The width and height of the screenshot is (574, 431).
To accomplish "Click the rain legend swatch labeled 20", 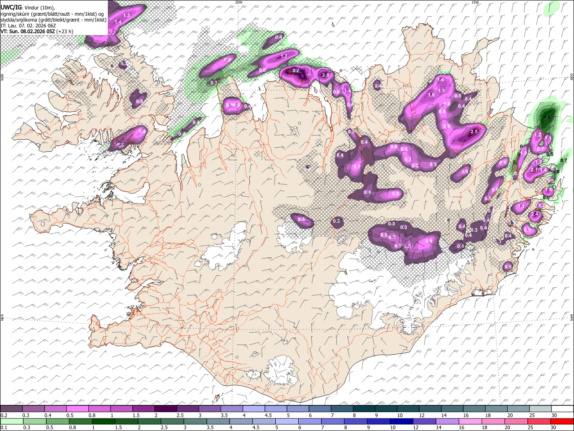I will [516, 421].
